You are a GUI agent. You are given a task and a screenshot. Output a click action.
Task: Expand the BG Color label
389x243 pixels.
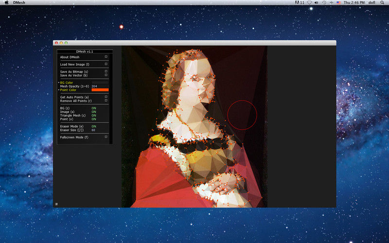(x=67, y=83)
